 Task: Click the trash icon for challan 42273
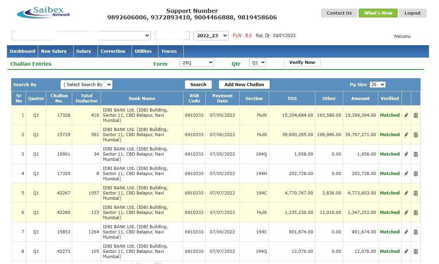click(x=415, y=251)
